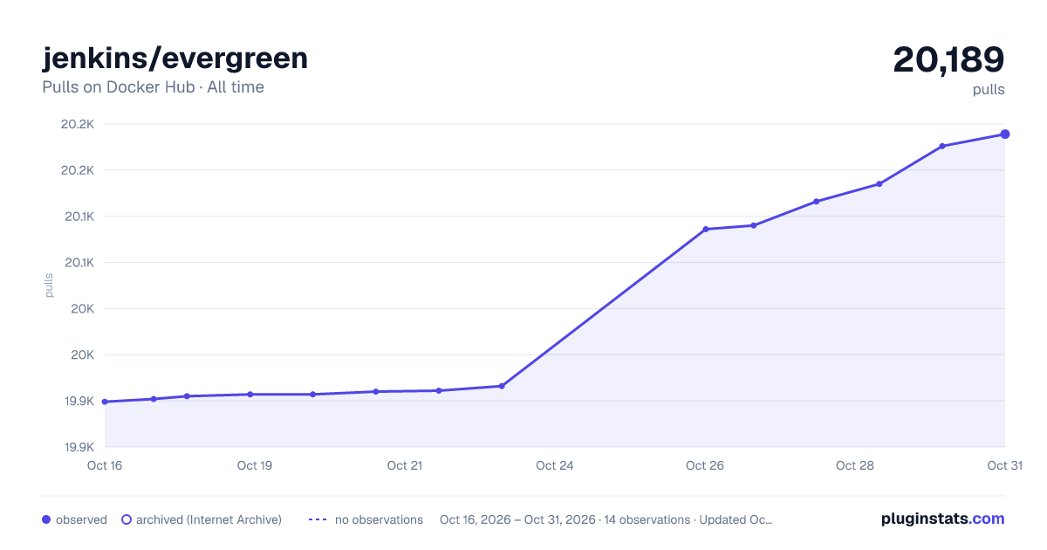This screenshot has height=550, width=1047.
Task: Click the archived Internet Archive legend circle
Action: (126, 519)
